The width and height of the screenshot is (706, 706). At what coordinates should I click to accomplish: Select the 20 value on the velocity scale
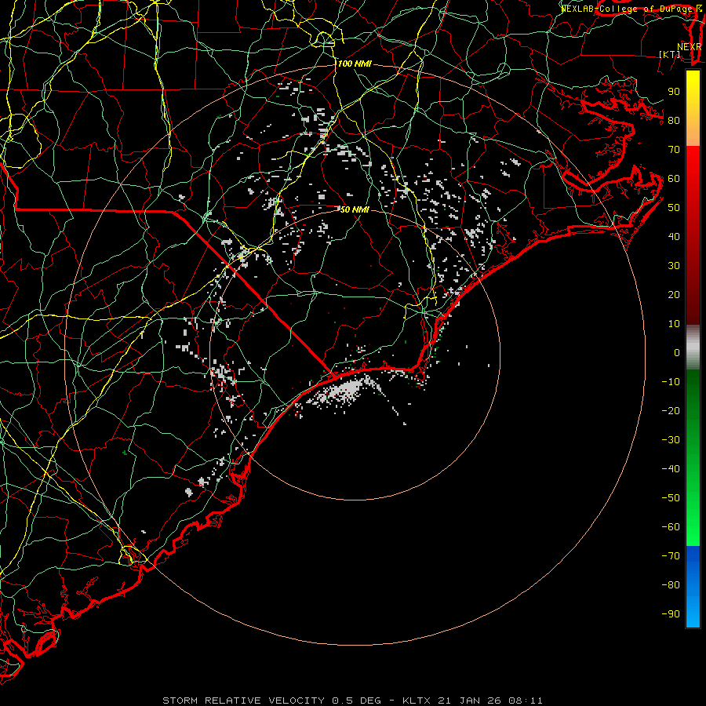coord(674,295)
